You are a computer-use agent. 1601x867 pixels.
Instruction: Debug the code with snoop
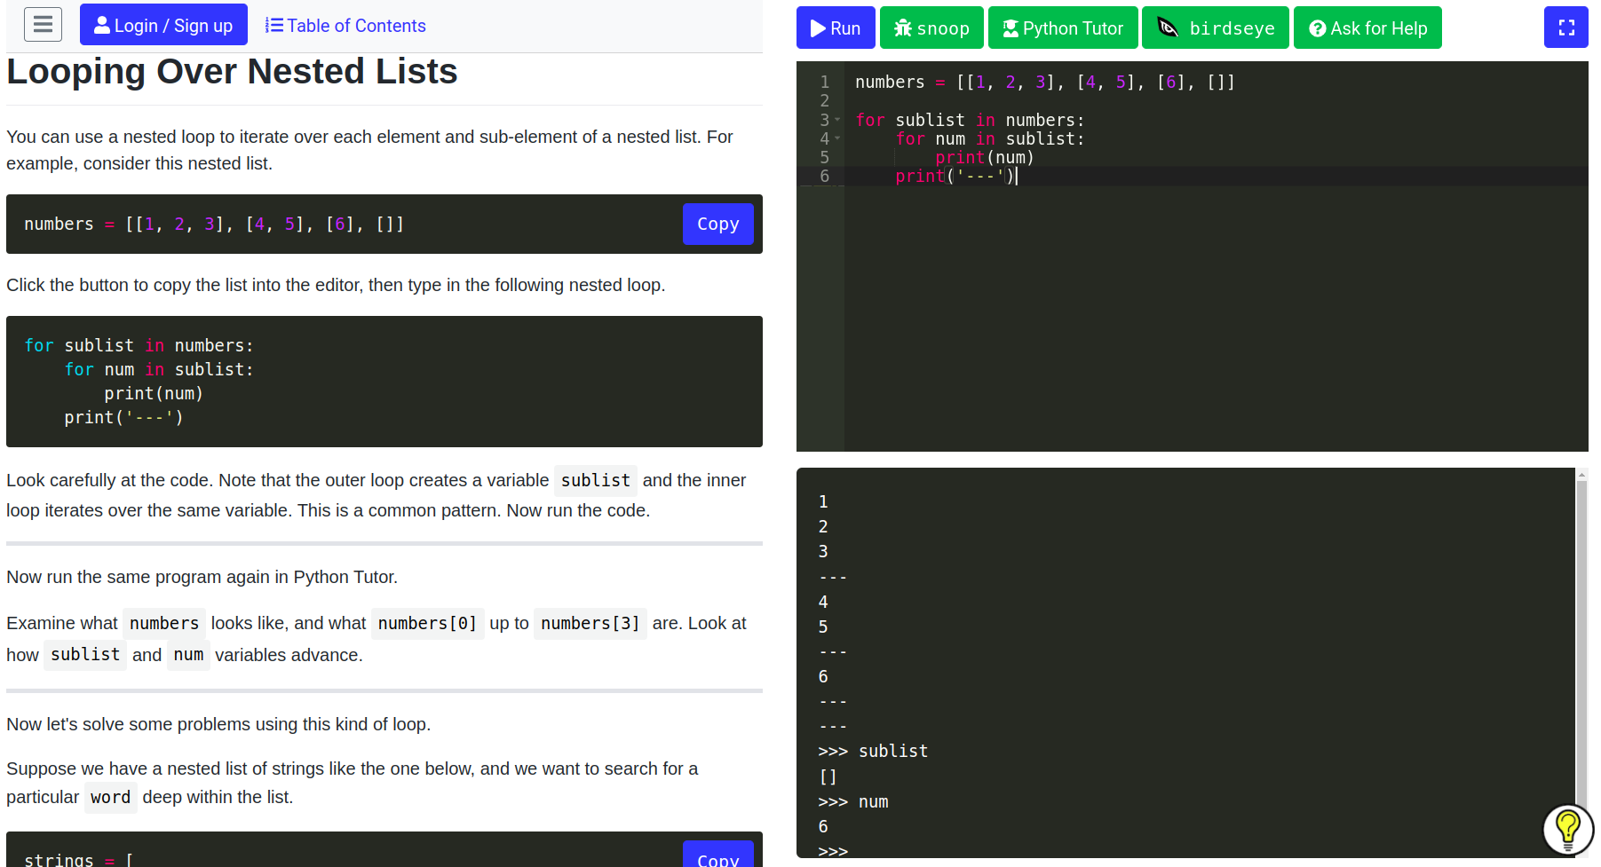coord(931,28)
